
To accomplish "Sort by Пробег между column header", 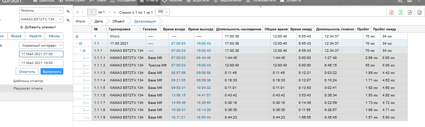I will point(384,29).
